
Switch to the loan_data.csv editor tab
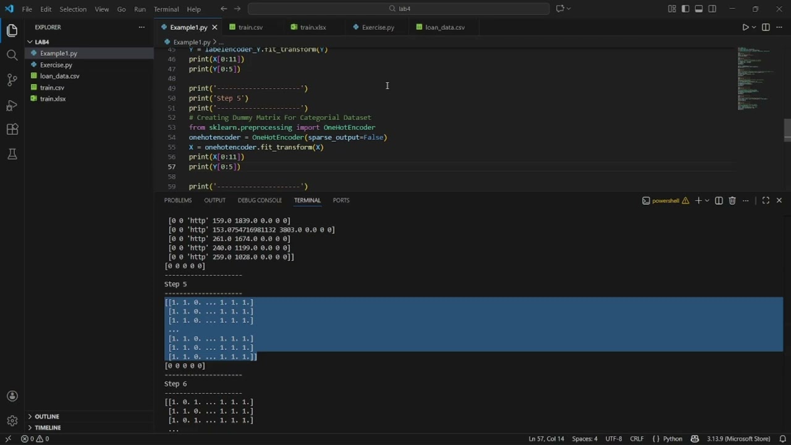[444, 27]
